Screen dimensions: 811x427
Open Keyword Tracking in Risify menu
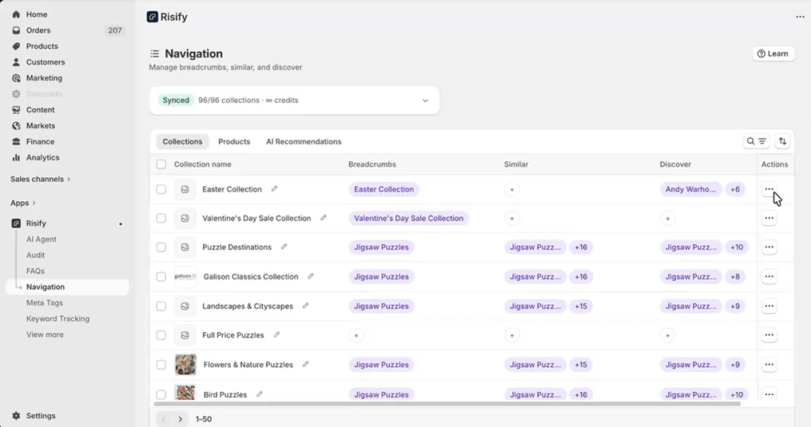[58, 319]
